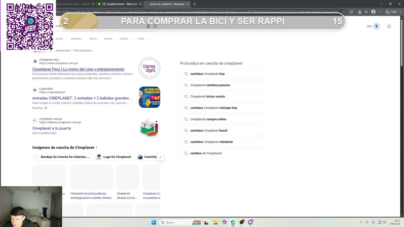Open Edge Settings and more menu
The image size is (404, 227).
coord(380,12)
